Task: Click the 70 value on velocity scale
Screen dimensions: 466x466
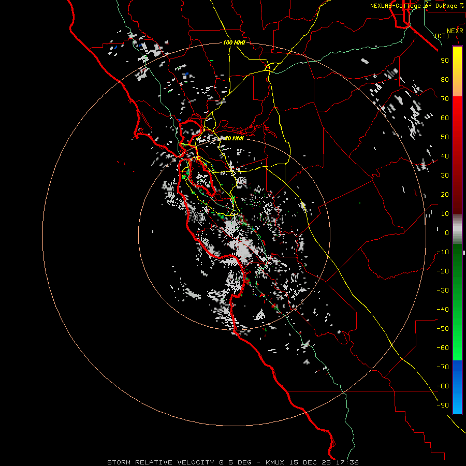Action: coord(445,99)
